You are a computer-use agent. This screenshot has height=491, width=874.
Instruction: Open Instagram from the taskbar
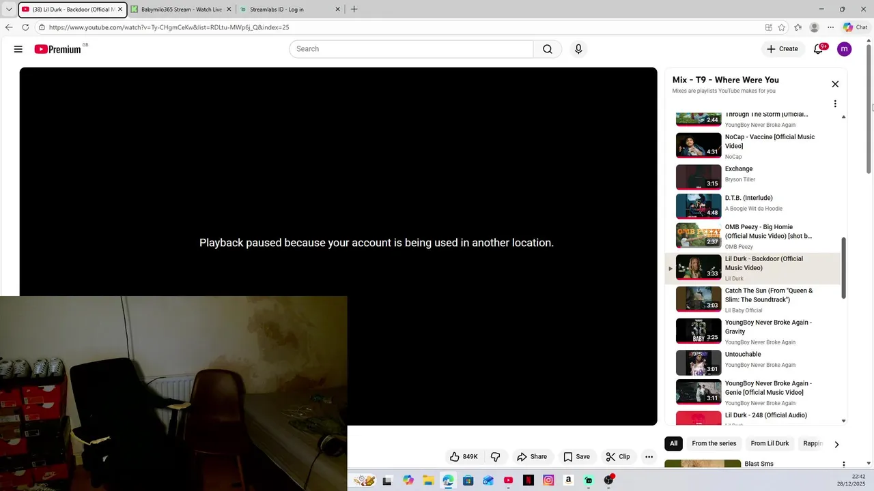(x=548, y=480)
